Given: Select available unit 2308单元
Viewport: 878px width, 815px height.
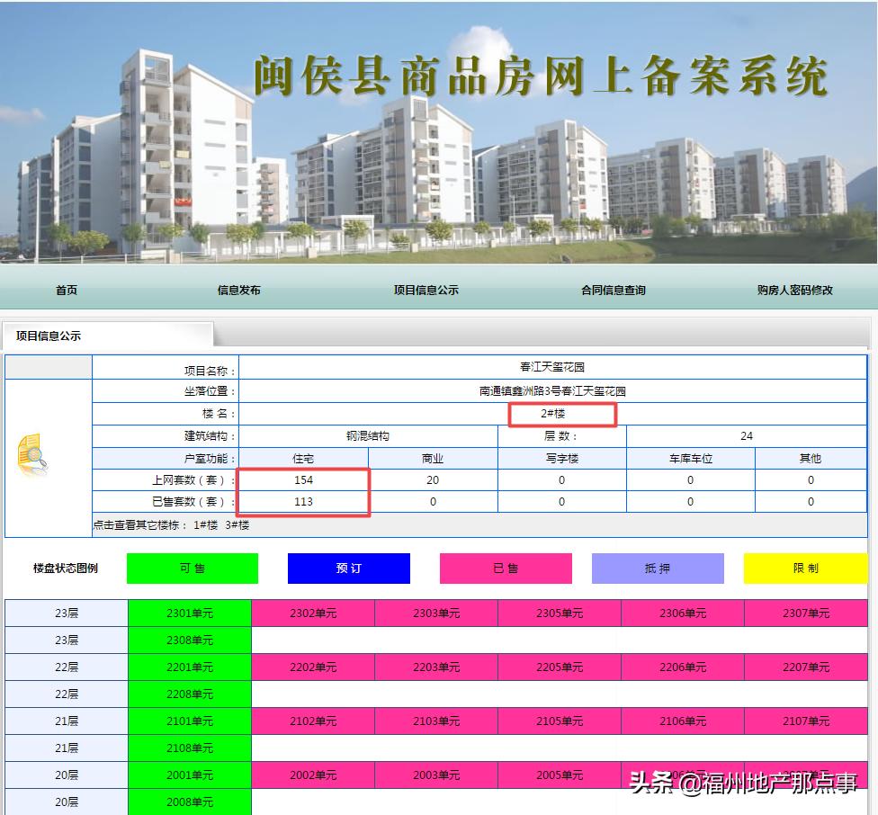Looking at the screenshot, I should (190, 640).
